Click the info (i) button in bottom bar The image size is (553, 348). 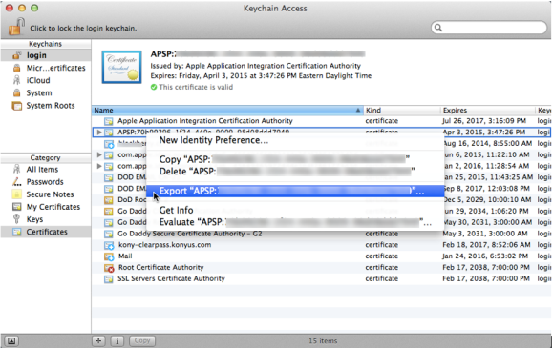tap(117, 340)
